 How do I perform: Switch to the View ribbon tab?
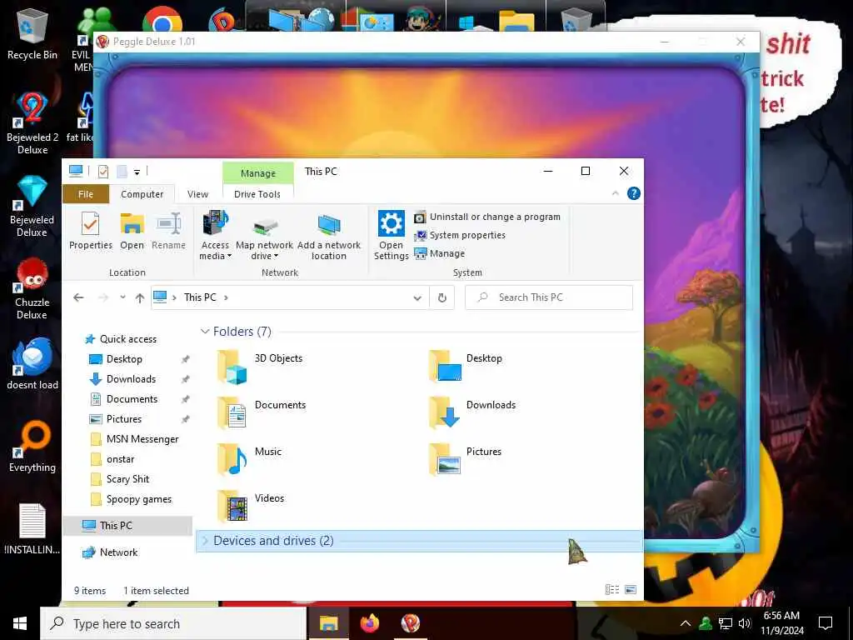coord(197,194)
